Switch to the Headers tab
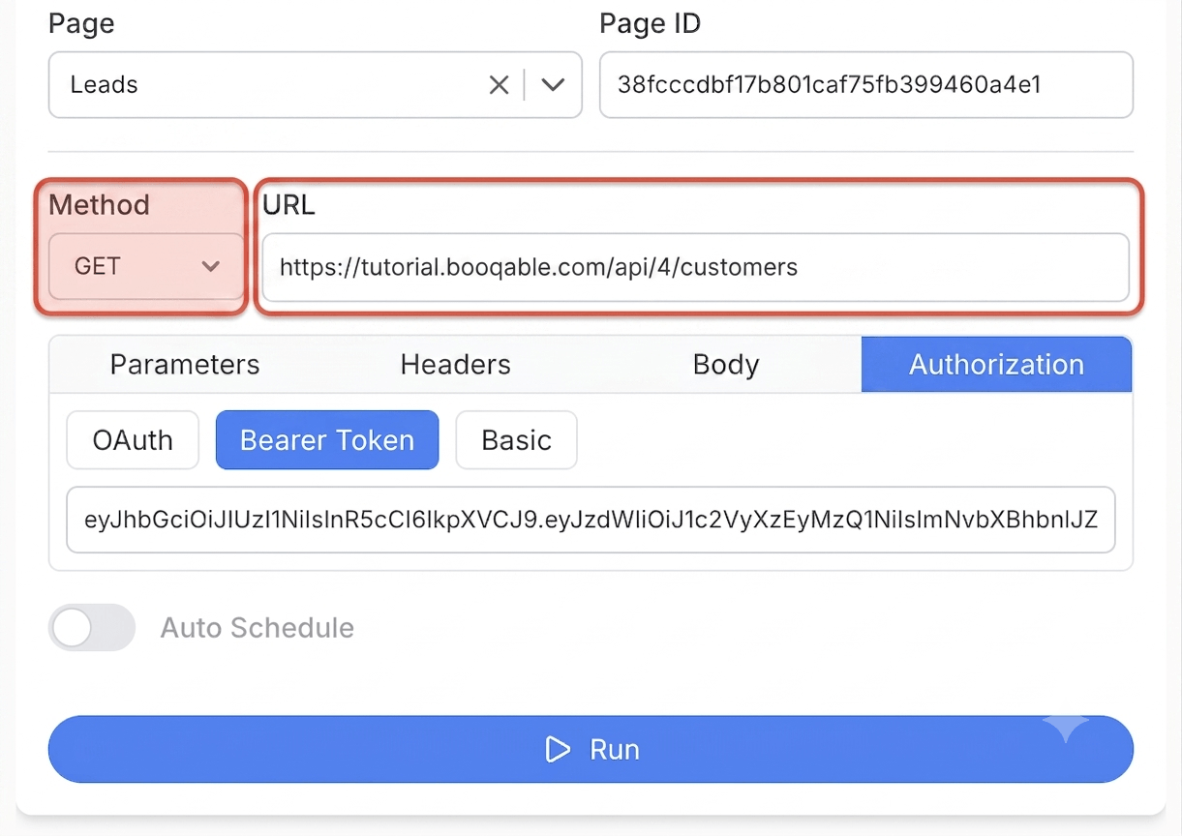The height and width of the screenshot is (836, 1182). [x=456, y=365]
